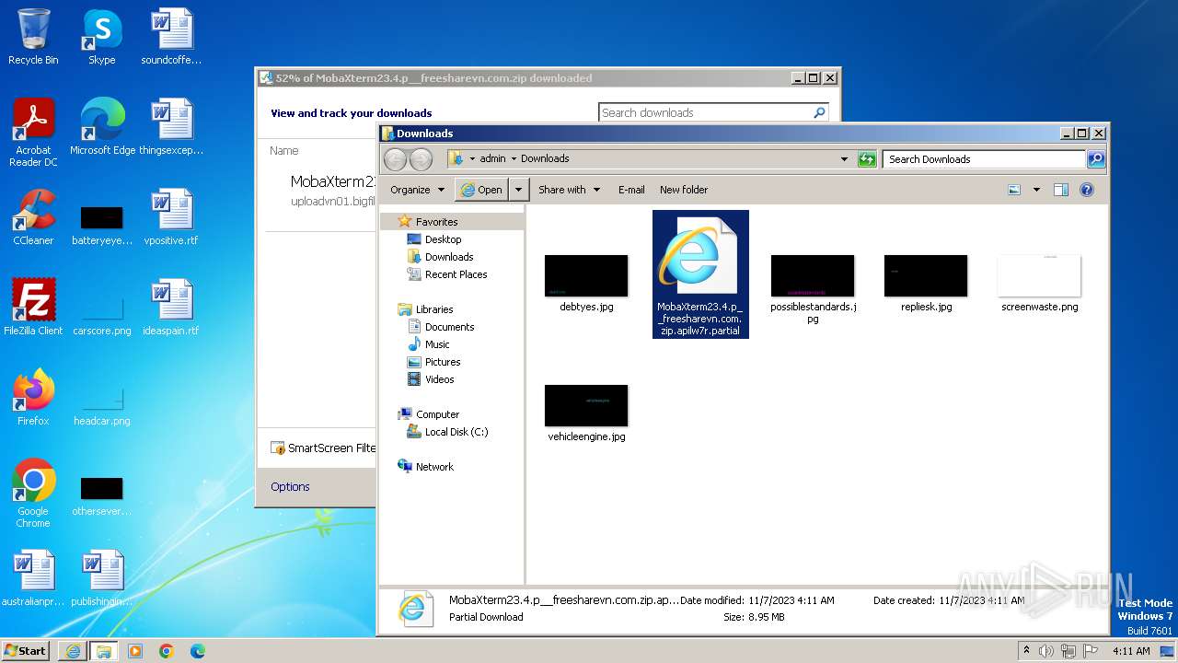
Task: Open Explorer help button
Action: point(1087,190)
